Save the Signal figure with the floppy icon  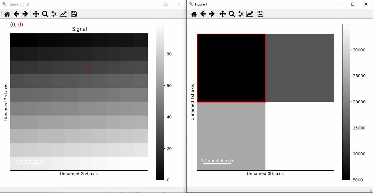coord(74,14)
